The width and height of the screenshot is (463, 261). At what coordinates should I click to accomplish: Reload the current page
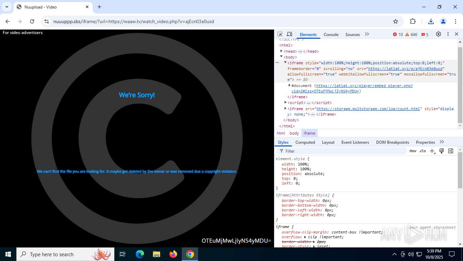pos(32,21)
